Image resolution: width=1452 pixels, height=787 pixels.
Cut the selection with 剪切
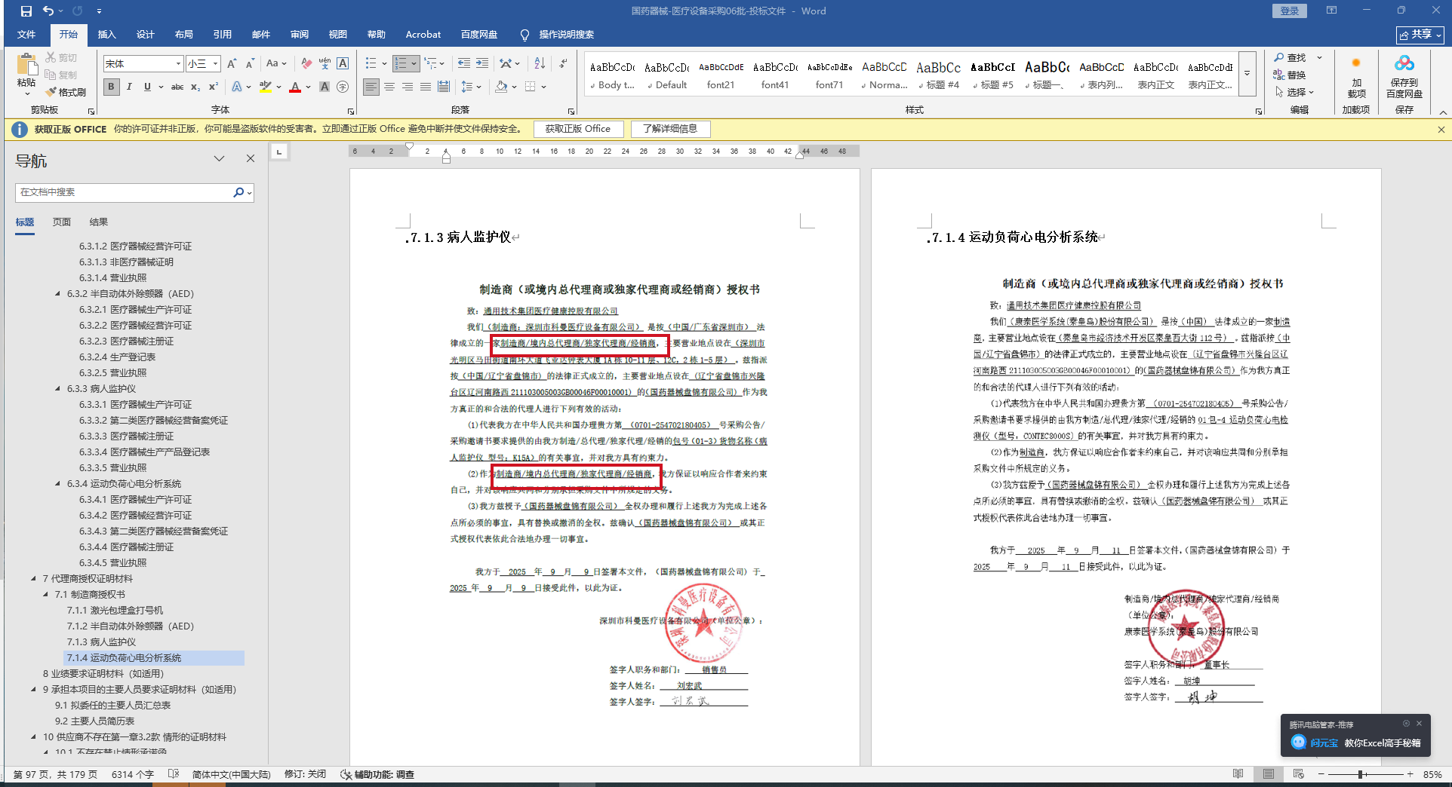point(61,57)
